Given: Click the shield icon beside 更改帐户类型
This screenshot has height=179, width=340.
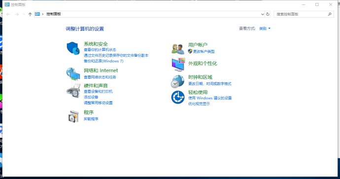Looking at the screenshot, I should coord(190,51).
